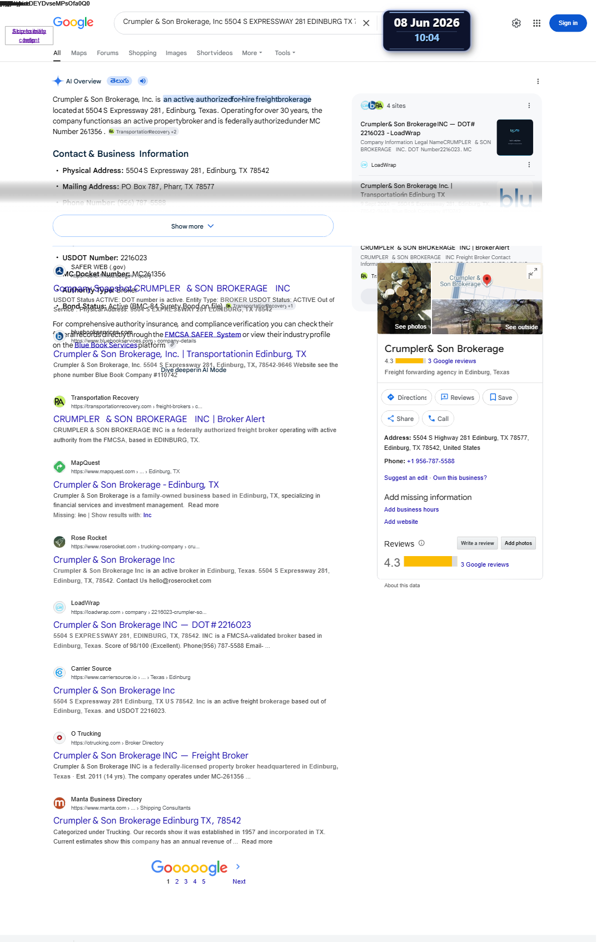Switch to the Forums tab

coord(107,53)
